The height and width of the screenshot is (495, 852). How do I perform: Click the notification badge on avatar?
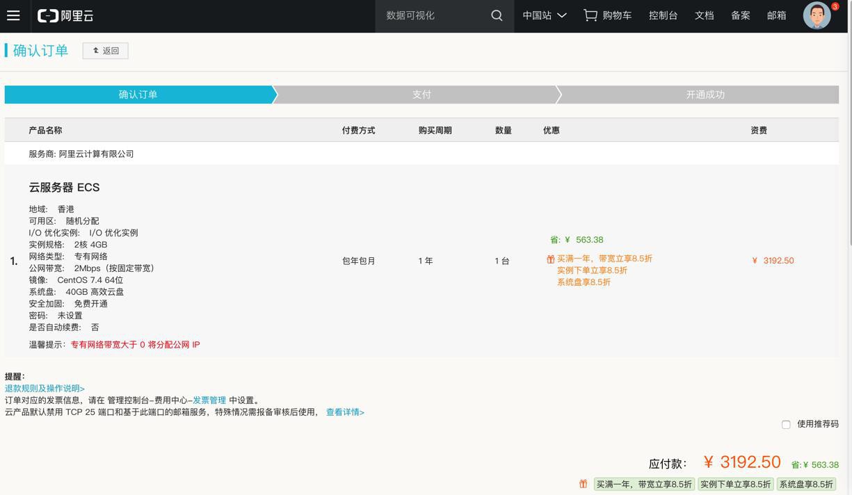point(835,6)
